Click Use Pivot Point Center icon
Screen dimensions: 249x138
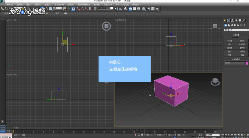[x=64, y=9]
